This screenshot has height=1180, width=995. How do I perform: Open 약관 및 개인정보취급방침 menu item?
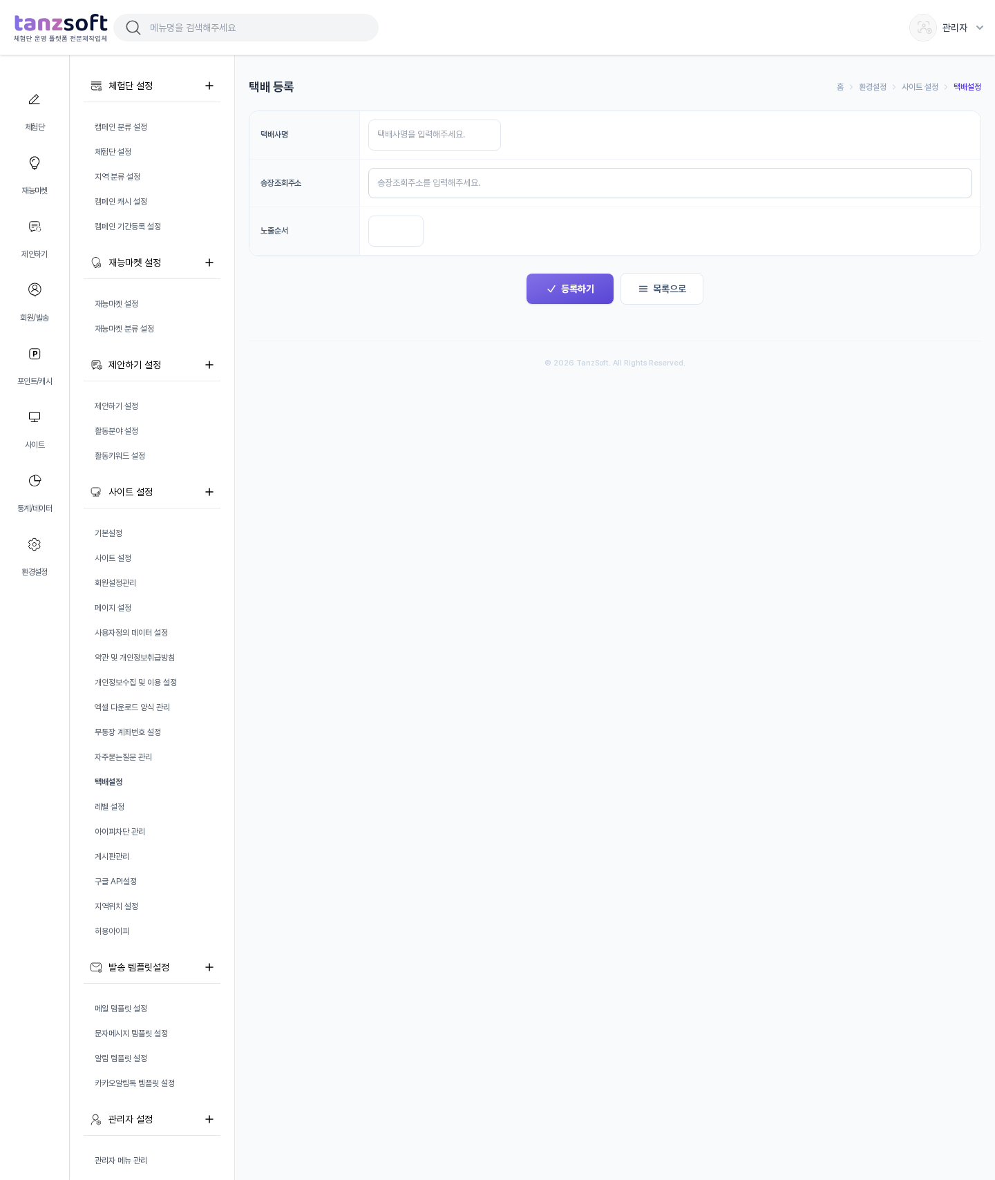pos(135,658)
